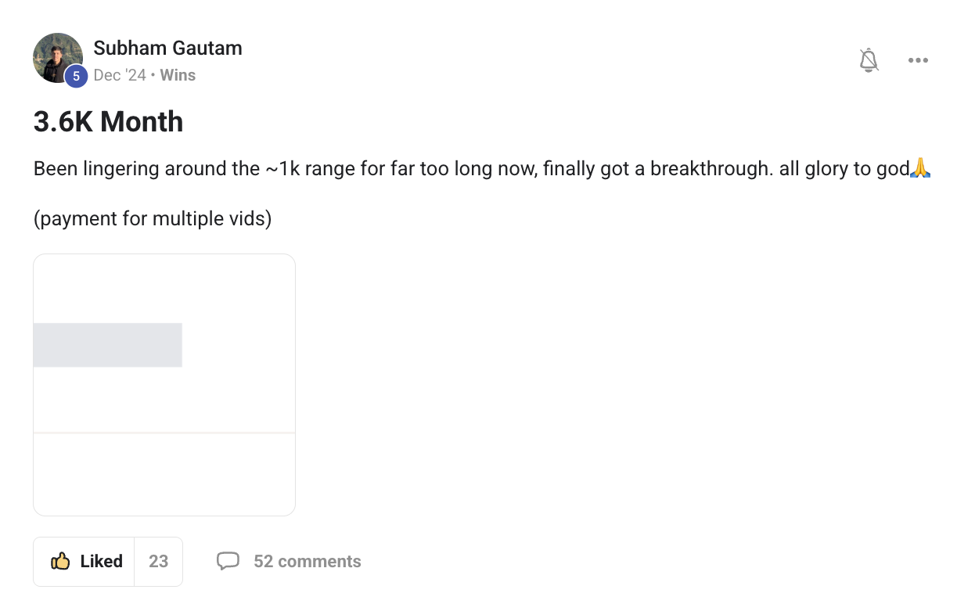The image size is (975, 604).
Task: Open the Wins category
Action: [178, 75]
